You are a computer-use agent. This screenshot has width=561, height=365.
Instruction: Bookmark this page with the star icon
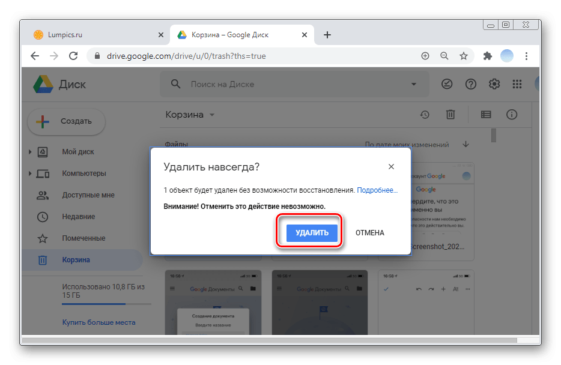(464, 56)
